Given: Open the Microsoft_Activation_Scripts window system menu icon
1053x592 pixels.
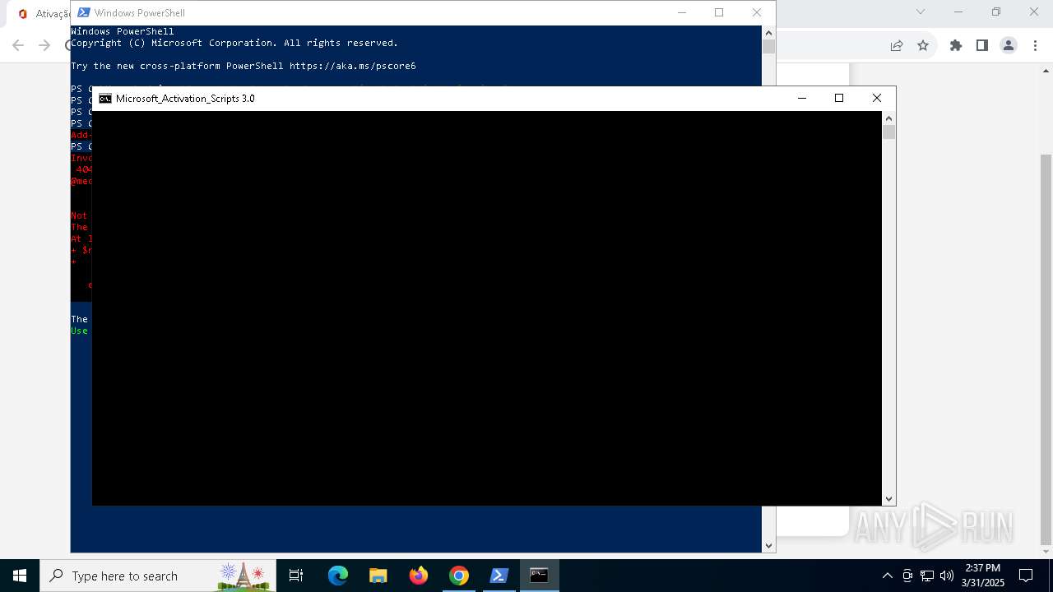Looking at the screenshot, I should 105,98.
